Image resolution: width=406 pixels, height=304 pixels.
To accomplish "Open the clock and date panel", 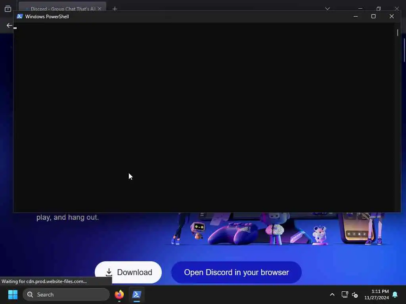I will point(377,294).
